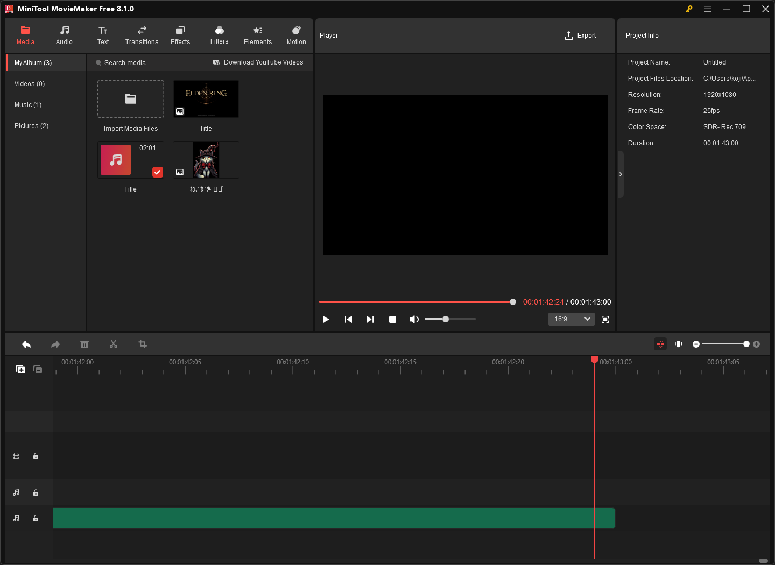775x565 pixels.
Task: Click the SDR- Rec.709 color space value
Action: click(724, 127)
